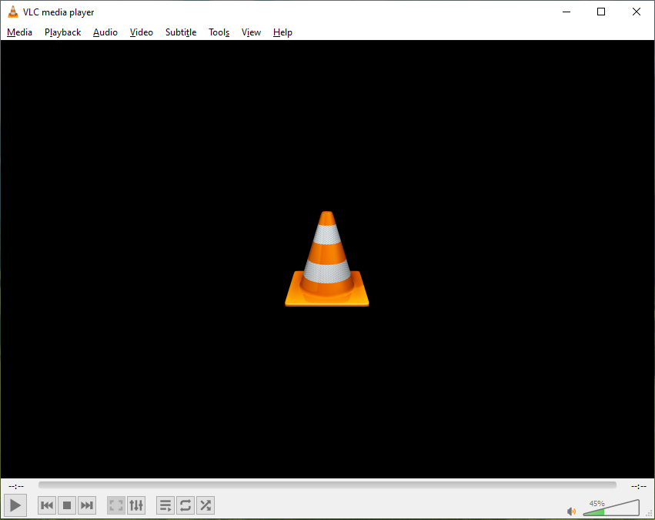This screenshot has width=655, height=520.
Task: Show extended settings and effects
Action: [136, 505]
